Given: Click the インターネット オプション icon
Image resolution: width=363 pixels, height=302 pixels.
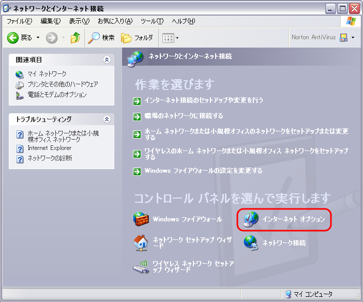Looking at the screenshot, I should pos(250,219).
